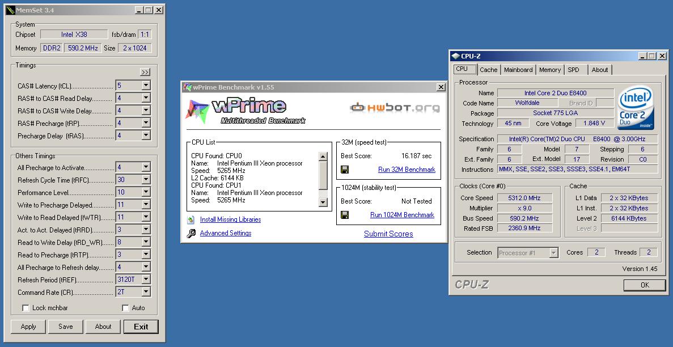Click the Install Missing Libraries link
Viewport: 673px width, 347px height.
click(x=231, y=219)
